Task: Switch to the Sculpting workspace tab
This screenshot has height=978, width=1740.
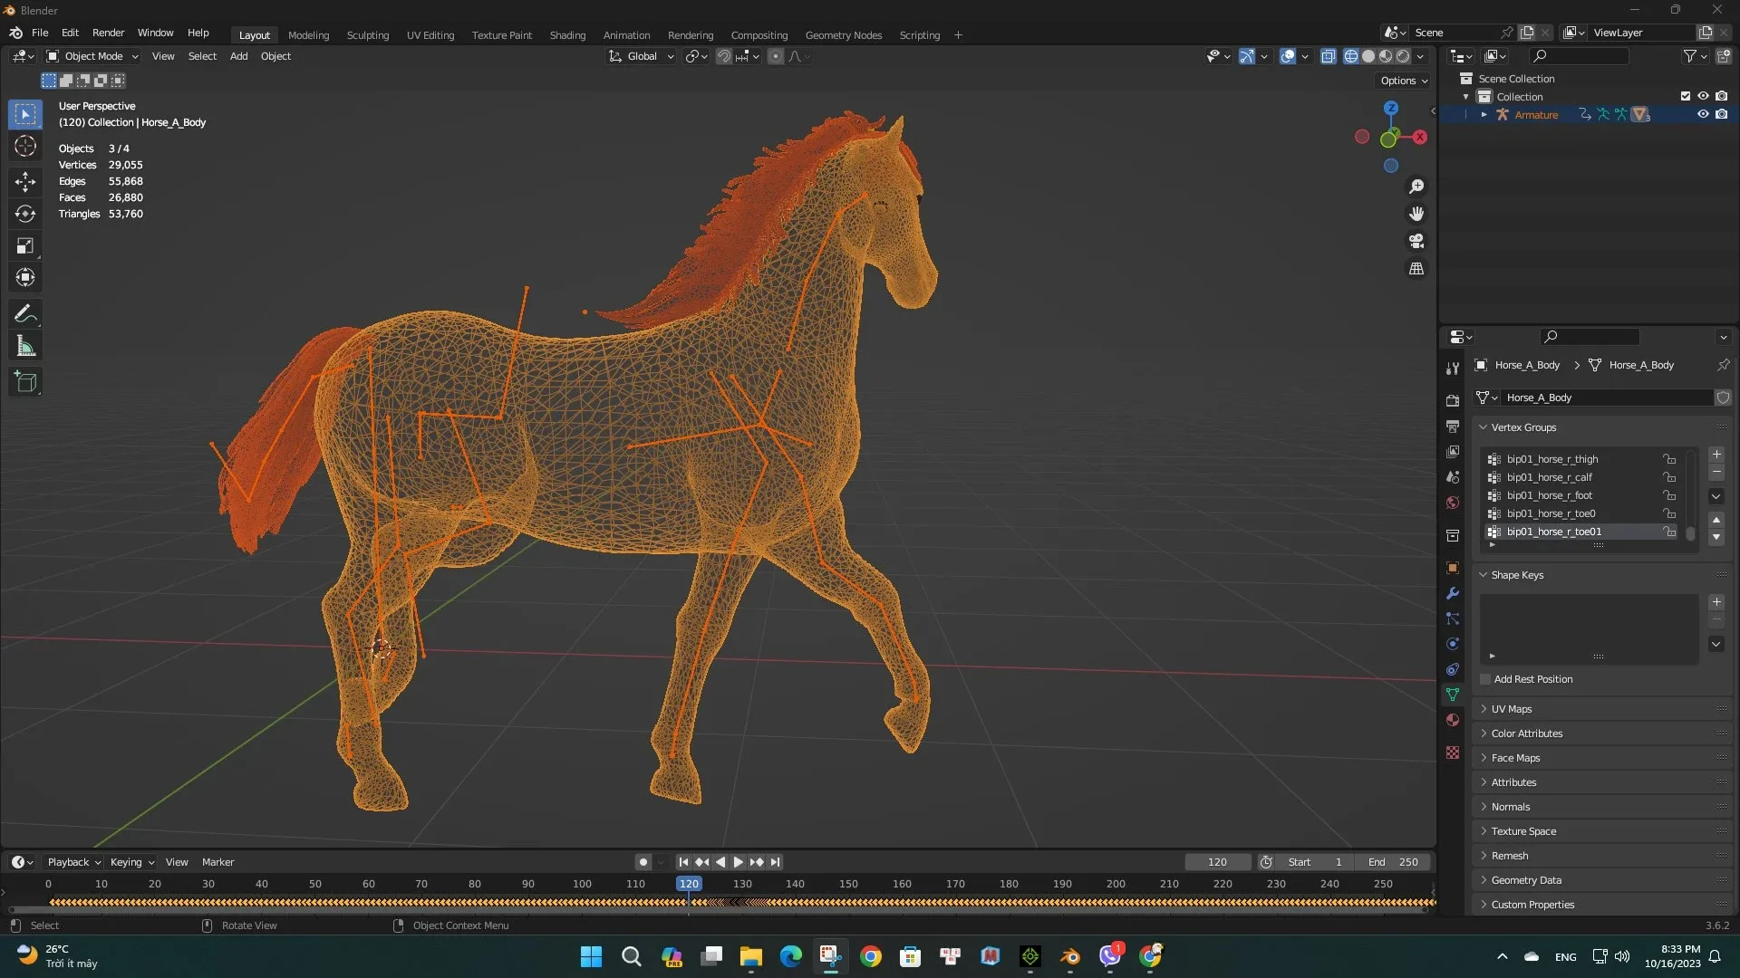Action: pyautogui.click(x=367, y=35)
